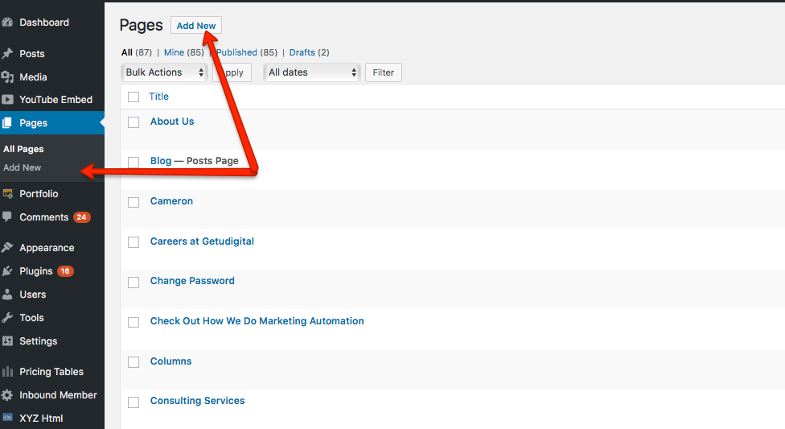This screenshot has height=429, width=785.
Task: Click the Media library icon
Action: pyautogui.click(x=7, y=76)
